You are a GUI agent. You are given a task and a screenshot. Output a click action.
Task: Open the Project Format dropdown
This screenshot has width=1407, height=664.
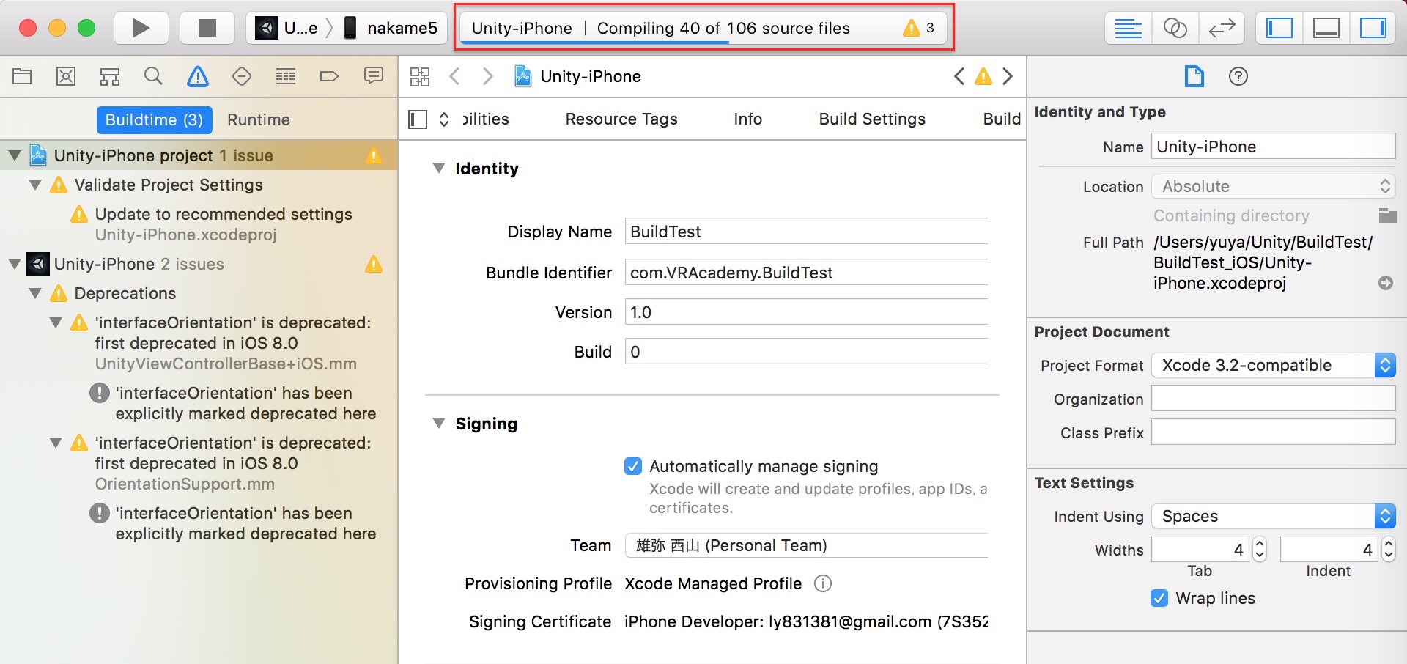point(1273,365)
